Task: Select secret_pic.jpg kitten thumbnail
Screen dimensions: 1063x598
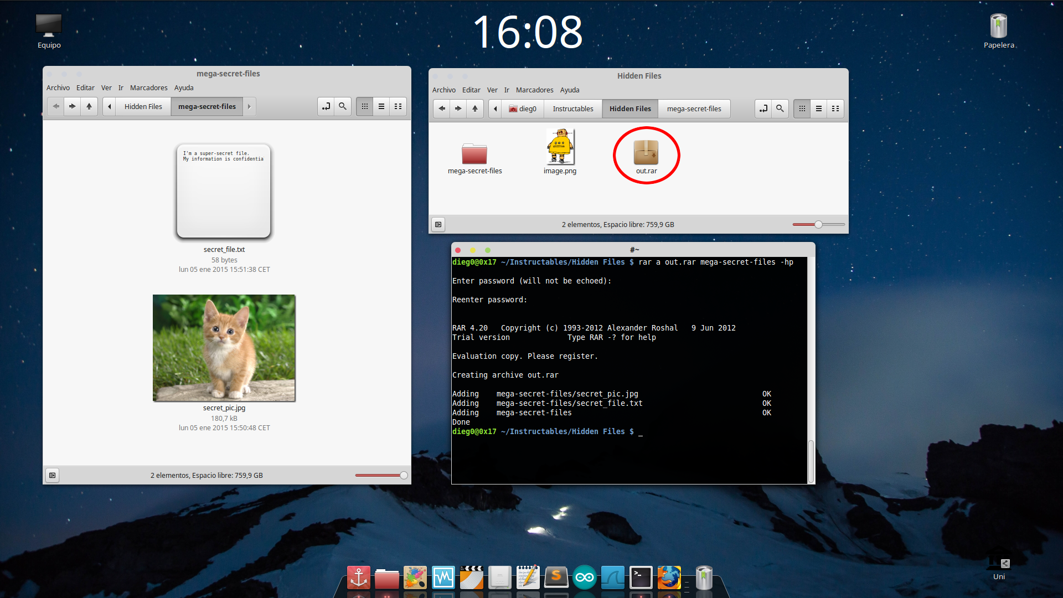Action: tap(224, 348)
